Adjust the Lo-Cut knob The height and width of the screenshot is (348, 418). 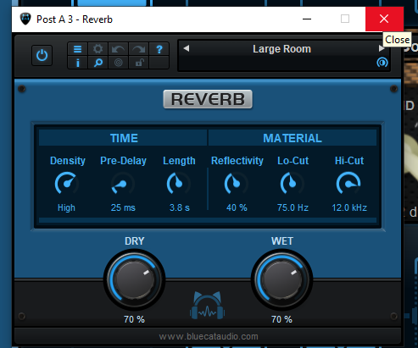(x=293, y=184)
